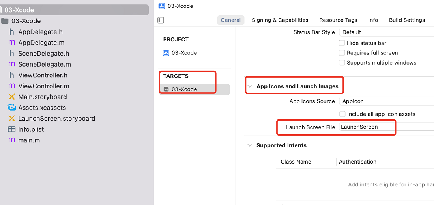Open the Main.storyboard file icon
The image size is (434, 205).
click(11, 97)
